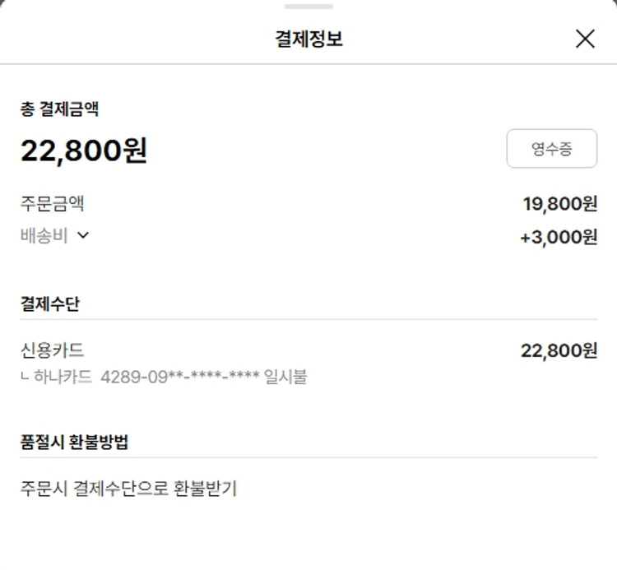The image size is (617, 570).
Task: Click the drag handle at sheet top
Action: (x=308, y=7)
